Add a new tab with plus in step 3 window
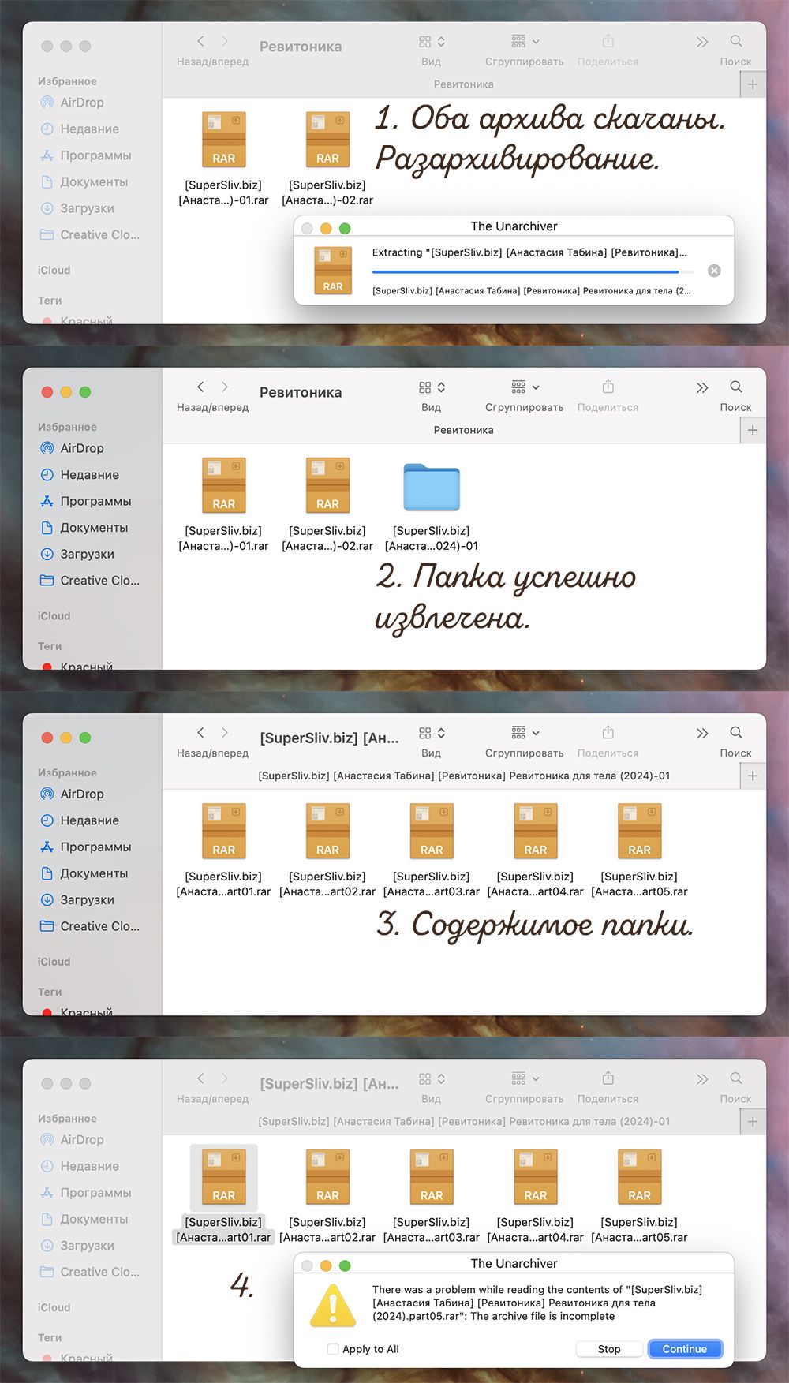 click(x=753, y=776)
